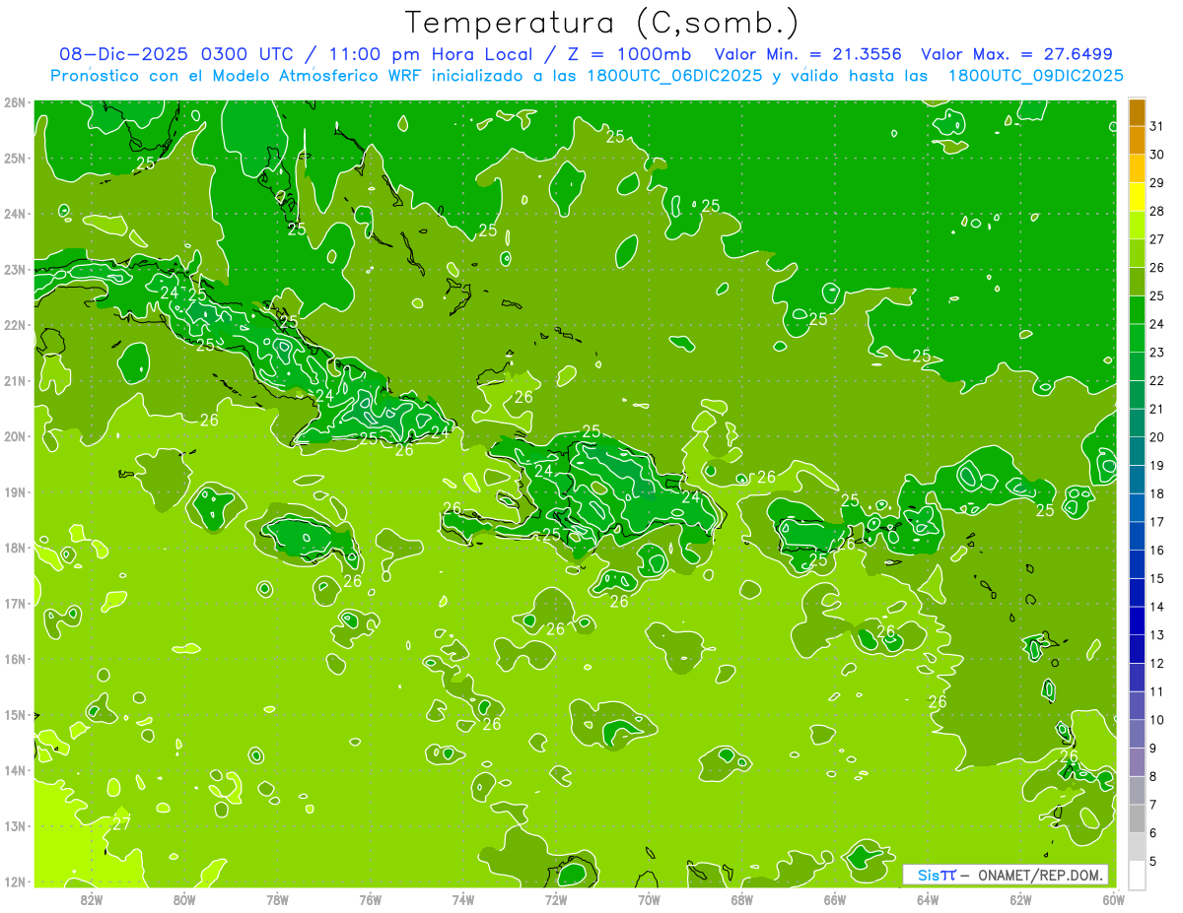Click the pressure level text "Z = 1000mb"
The image size is (1183, 913).
(x=629, y=54)
